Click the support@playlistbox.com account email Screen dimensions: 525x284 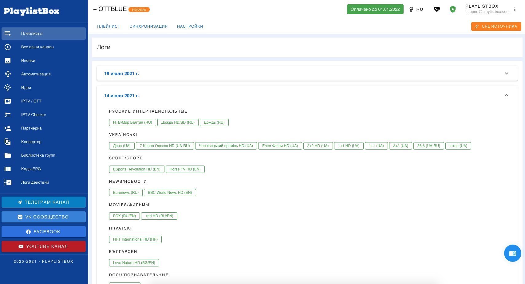[487, 12]
